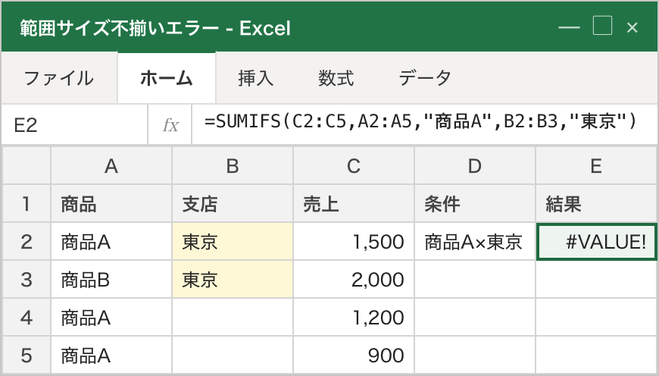659x376 pixels.
Task: Select row 4 header
Action: 27,317
